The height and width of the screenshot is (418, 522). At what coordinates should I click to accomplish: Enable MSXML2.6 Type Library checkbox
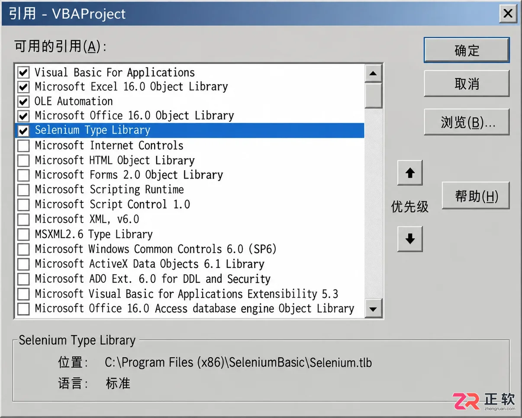(23, 234)
